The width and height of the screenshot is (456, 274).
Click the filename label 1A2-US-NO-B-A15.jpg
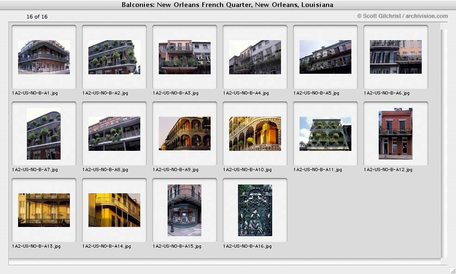point(177,246)
